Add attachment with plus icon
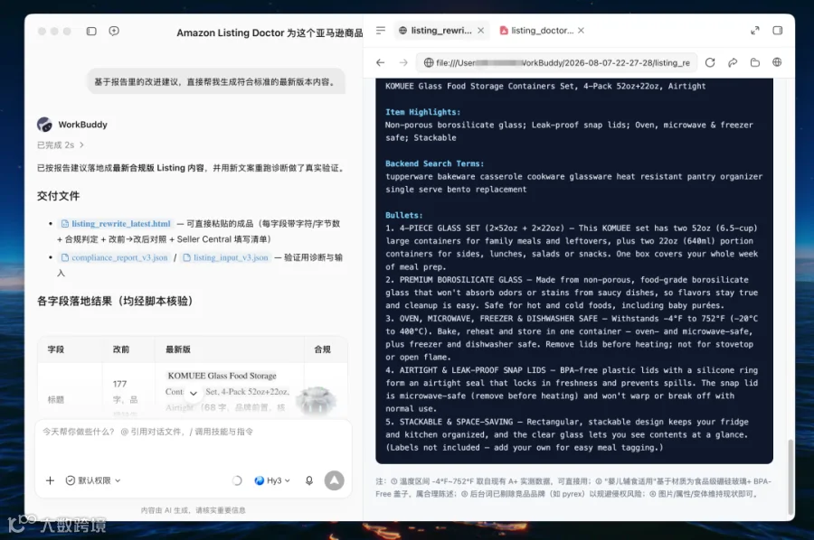The height and width of the screenshot is (540, 814). click(x=50, y=480)
